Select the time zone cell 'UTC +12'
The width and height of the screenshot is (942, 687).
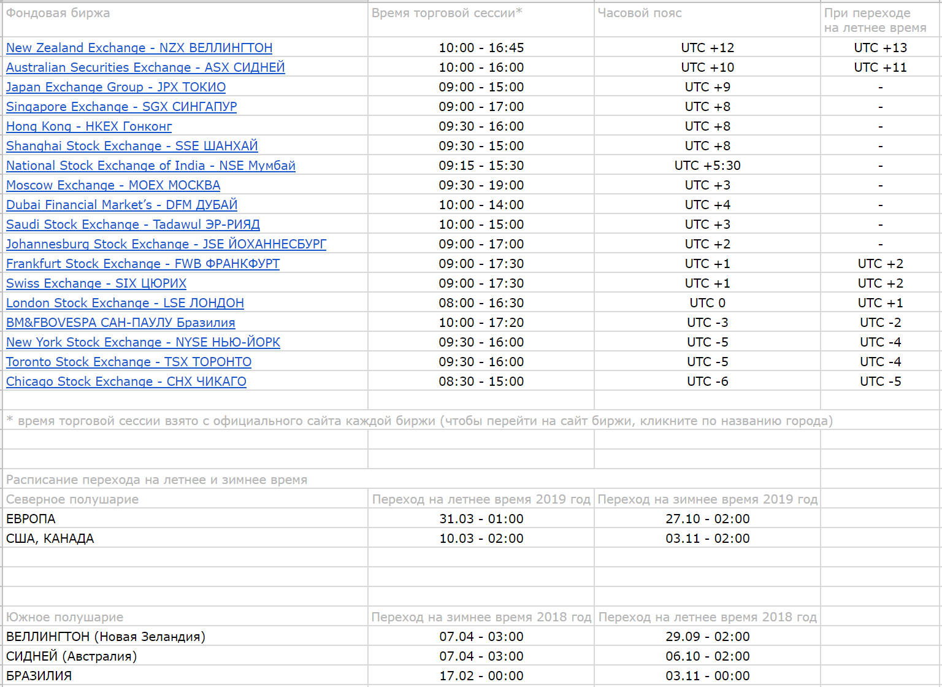(x=708, y=48)
